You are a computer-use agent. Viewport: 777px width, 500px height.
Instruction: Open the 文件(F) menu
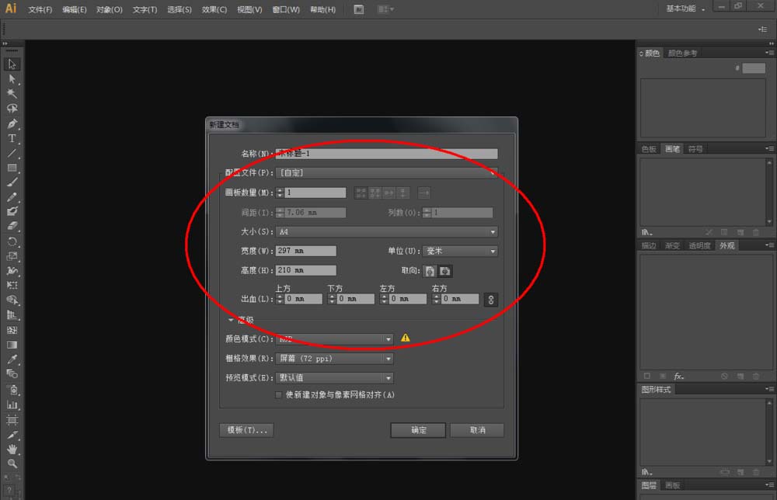[x=40, y=9]
